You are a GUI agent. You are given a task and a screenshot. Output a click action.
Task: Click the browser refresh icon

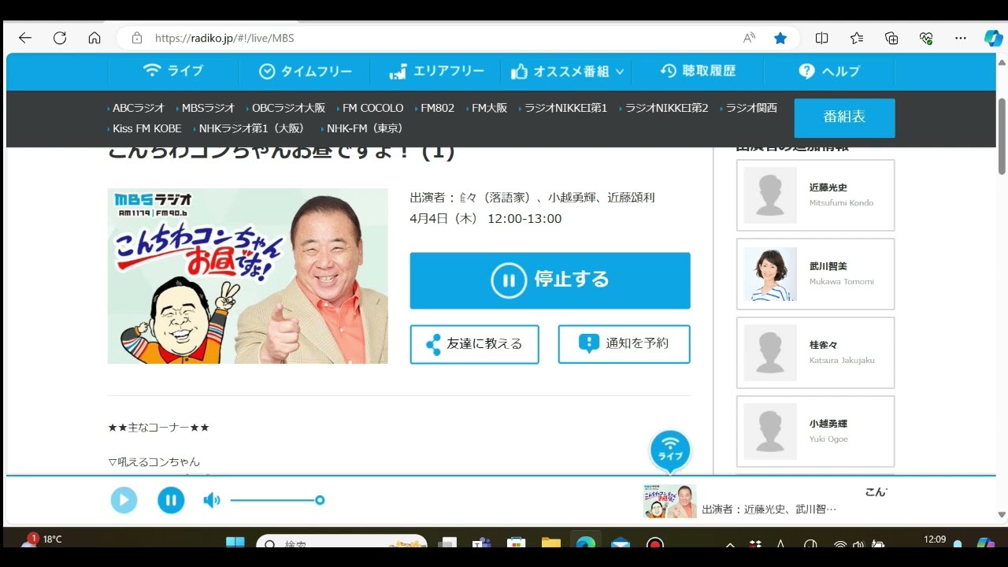pos(60,38)
